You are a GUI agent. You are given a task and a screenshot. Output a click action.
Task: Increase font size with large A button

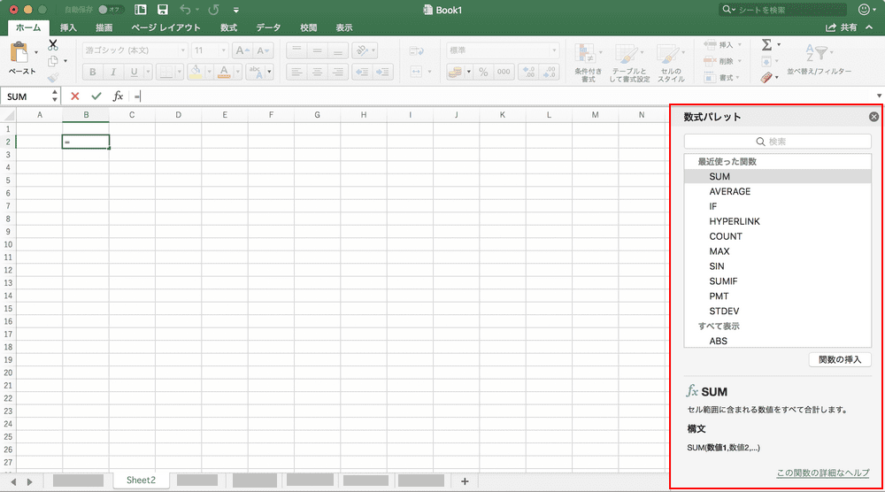point(242,50)
